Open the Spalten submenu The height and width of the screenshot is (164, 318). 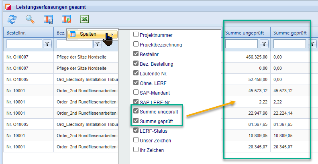point(92,34)
